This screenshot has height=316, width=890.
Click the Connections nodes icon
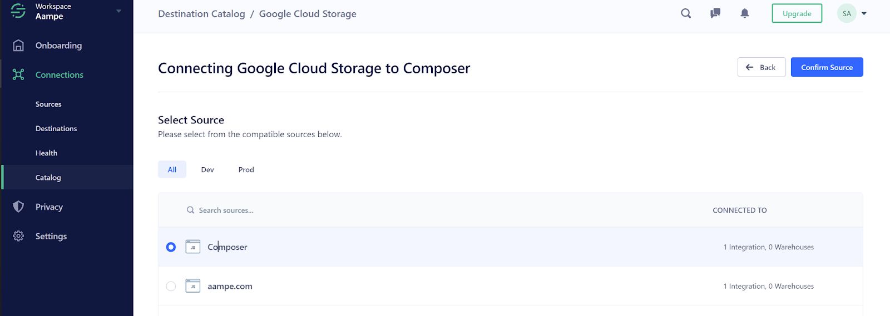(18, 74)
